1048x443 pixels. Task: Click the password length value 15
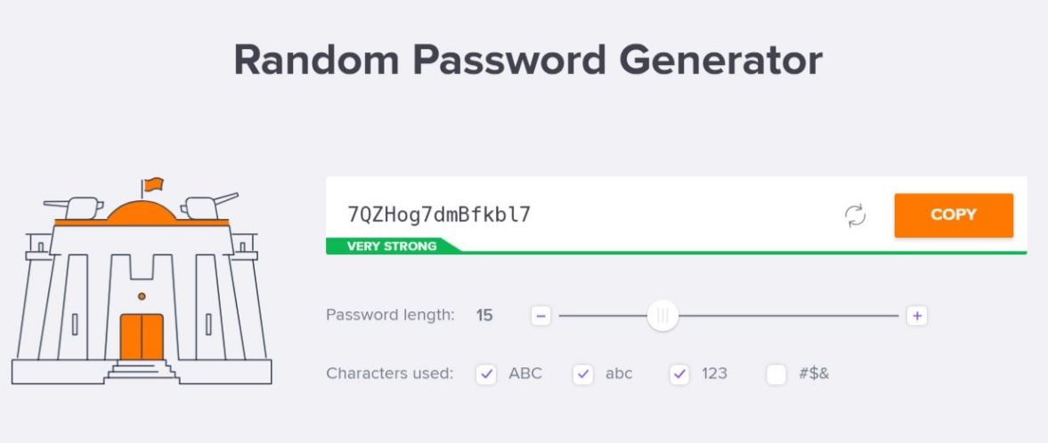[484, 315]
